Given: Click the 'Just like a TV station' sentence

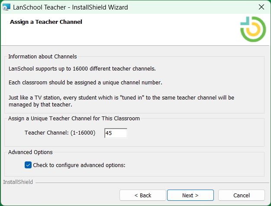Looking at the screenshot, I should tap(121, 98).
